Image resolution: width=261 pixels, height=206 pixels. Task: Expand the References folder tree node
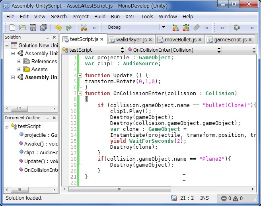click(19, 62)
